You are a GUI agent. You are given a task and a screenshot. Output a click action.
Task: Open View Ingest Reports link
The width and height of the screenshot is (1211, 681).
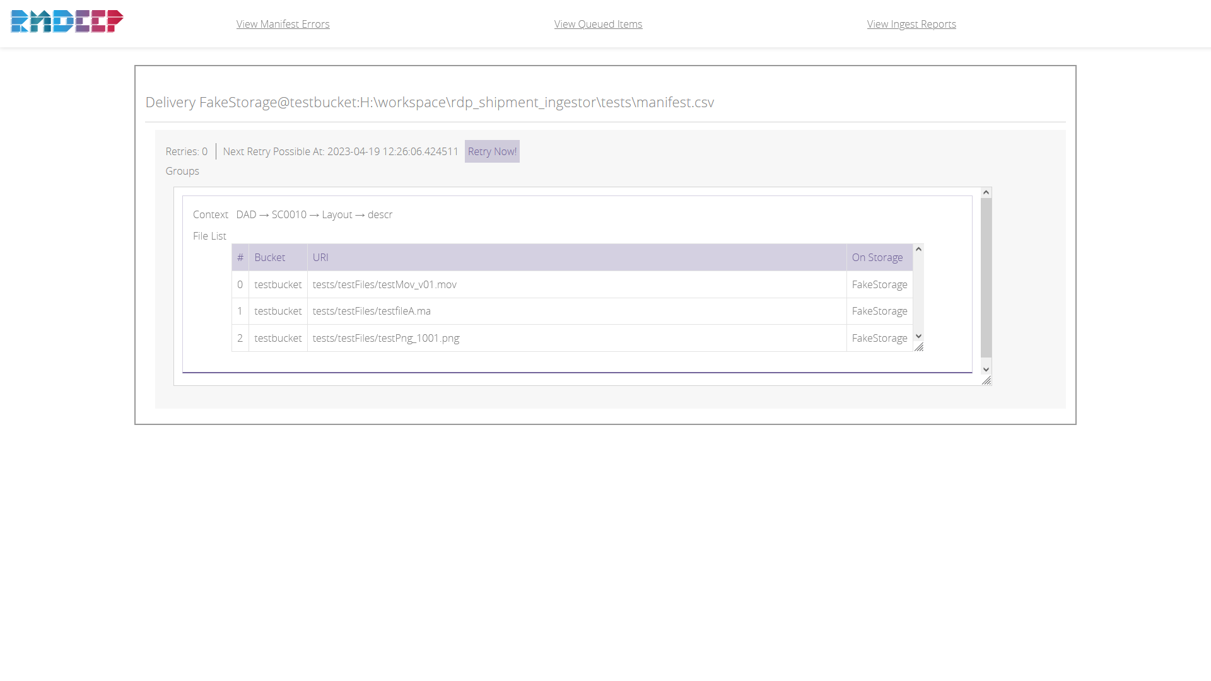[911, 24]
